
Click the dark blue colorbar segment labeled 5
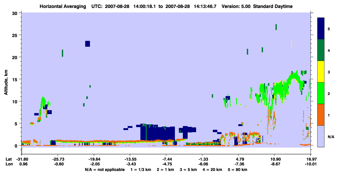(321, 28)
